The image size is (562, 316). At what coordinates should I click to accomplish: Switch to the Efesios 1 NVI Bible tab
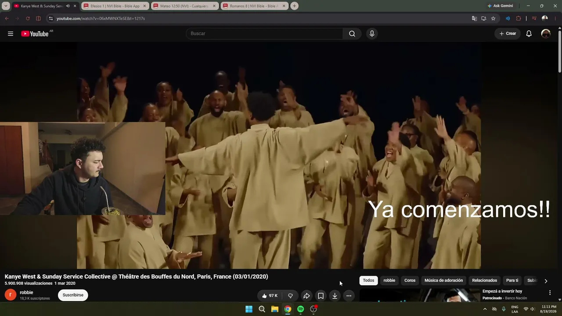pos(115,6)
